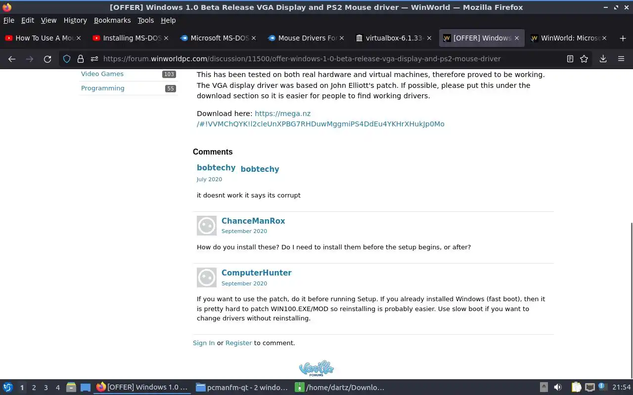633x395 pixels.
Task: Open the tracking protection shield icon
Action: pyautogui.click(x=67, y=59)
